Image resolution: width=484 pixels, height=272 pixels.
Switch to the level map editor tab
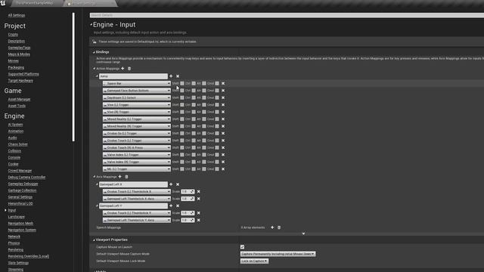[x=35, y=3]
